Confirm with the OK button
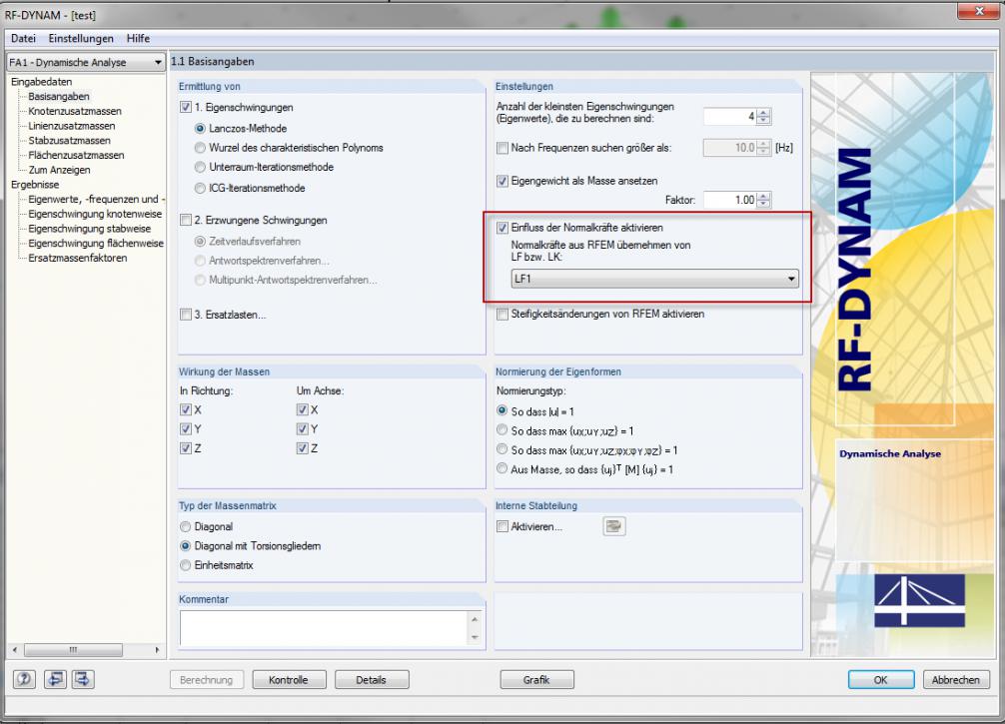Screen dimensions: 1005x724 tap(881, 680)
